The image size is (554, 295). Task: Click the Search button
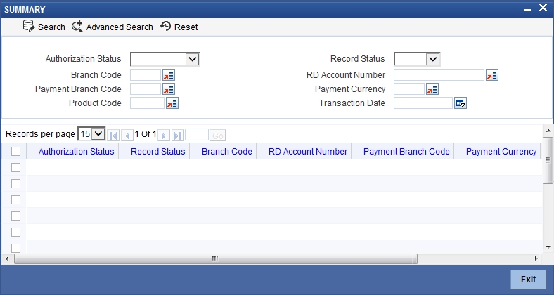coord(44,27)
